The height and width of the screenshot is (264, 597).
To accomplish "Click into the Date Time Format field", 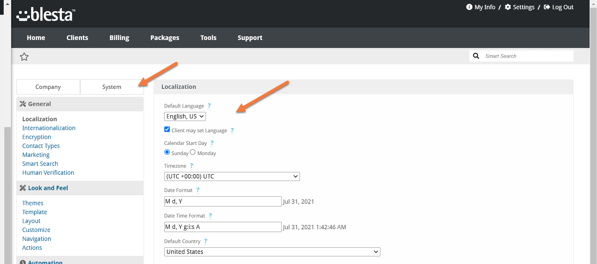I will (x=223, y=227).
